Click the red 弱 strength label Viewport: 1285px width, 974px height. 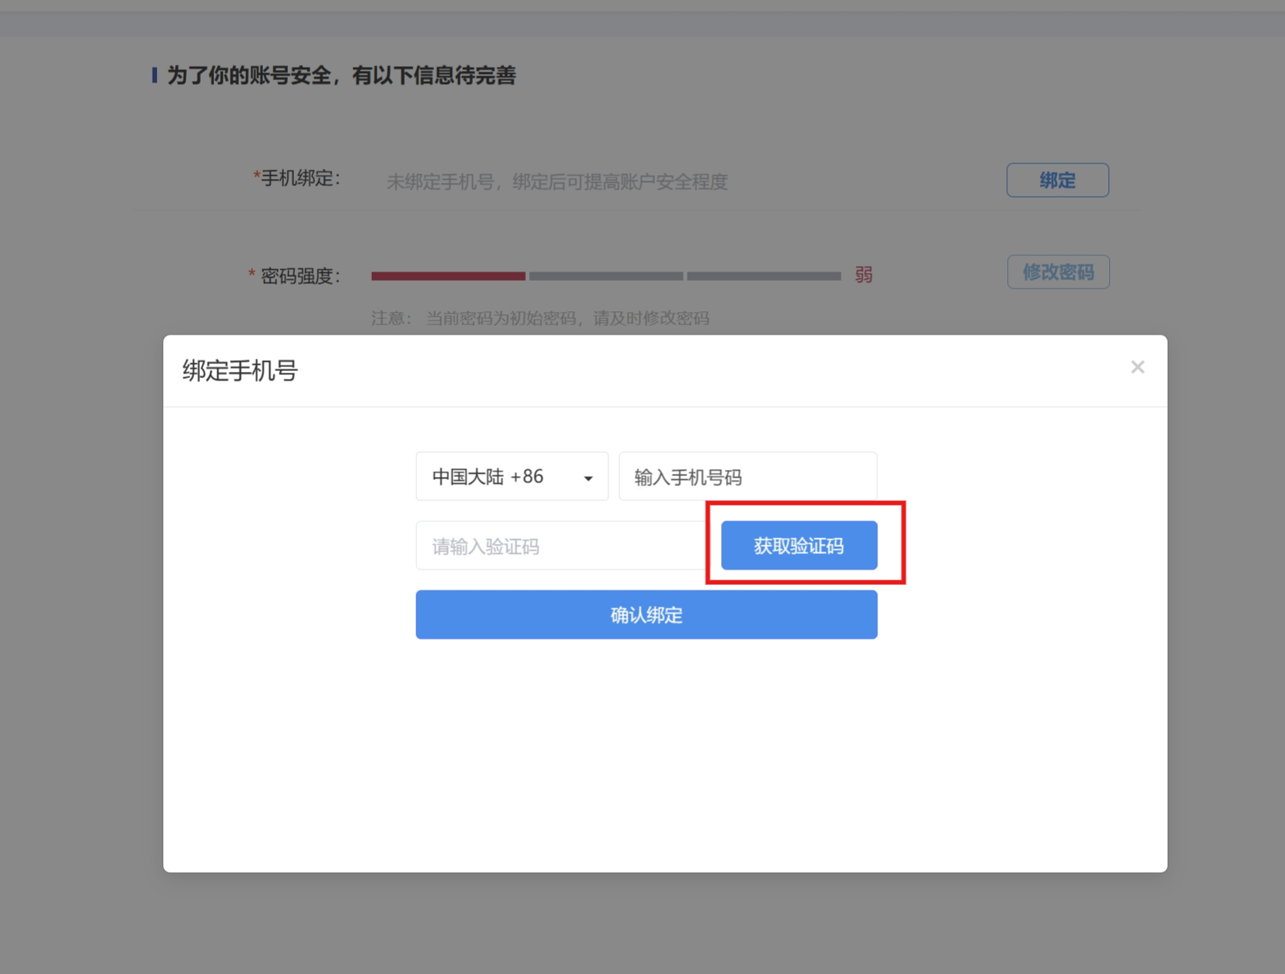click(863, 275)
